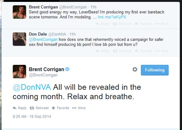Favorite the first tweet at top
Viewport: 182px width, 130px height.
coord(143,24)
